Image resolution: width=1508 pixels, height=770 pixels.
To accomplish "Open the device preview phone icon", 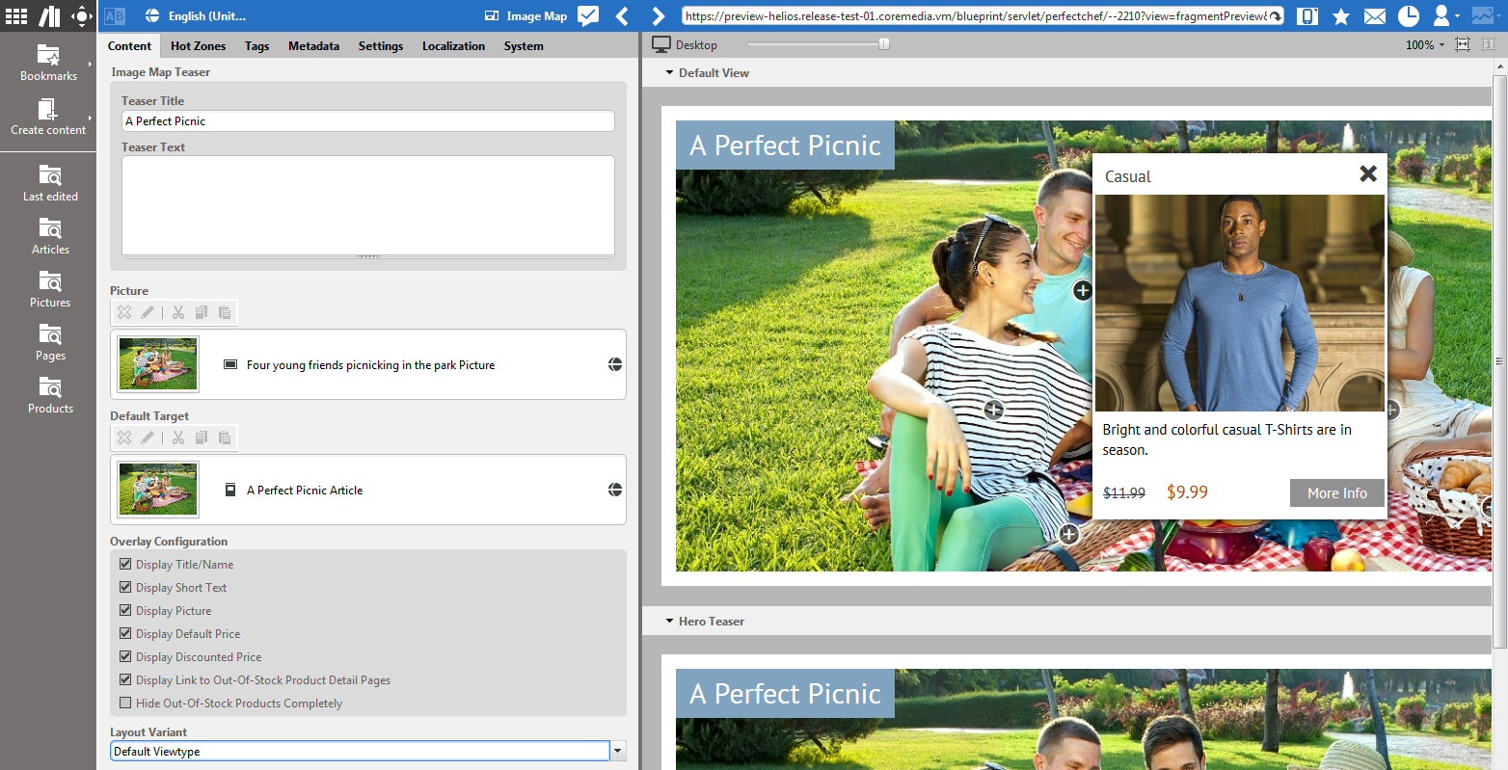I will [1307, 15].
